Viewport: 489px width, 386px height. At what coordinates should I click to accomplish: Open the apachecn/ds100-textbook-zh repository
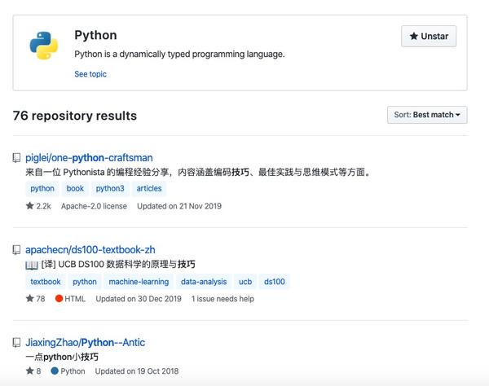pos(90,250)
